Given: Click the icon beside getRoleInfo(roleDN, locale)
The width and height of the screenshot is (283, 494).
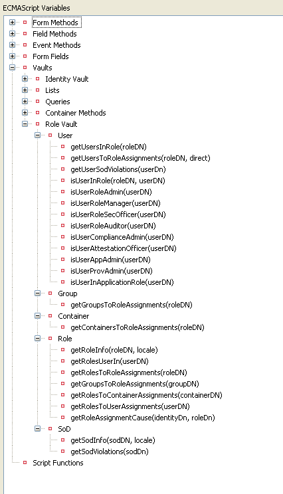Looking at the screenshot, I should (62, 350).
